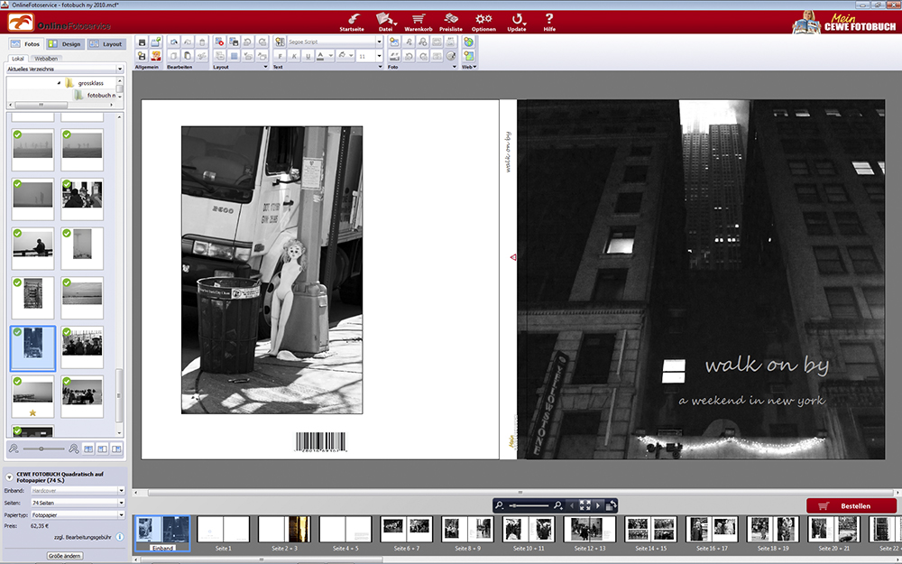
Task: Toggle italic text formatting
Action: pos(293,56)
